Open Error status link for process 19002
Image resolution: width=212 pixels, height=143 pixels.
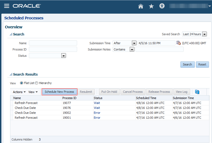pyautogui.click(x=97, y=113)
